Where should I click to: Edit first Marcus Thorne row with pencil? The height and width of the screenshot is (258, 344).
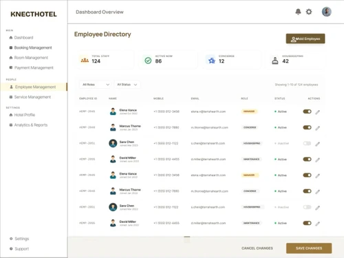coord(317,128)
